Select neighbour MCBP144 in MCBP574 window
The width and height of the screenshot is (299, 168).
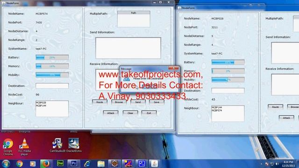point(41,105)
